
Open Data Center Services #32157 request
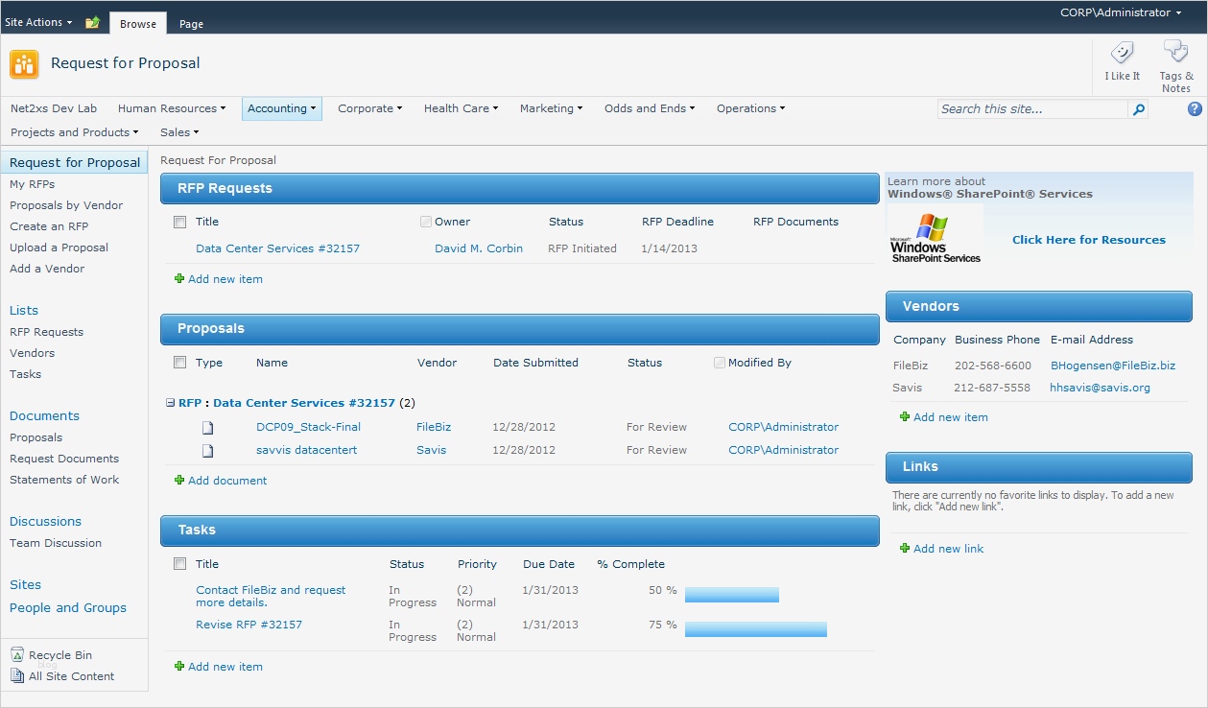click(277, 248)
